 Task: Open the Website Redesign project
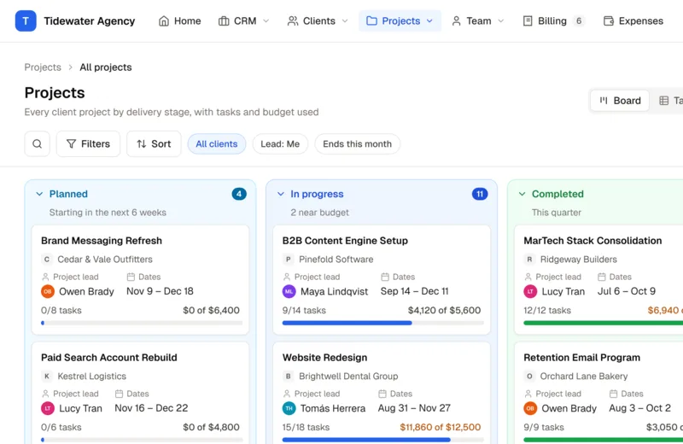click(x=325, y=358)
